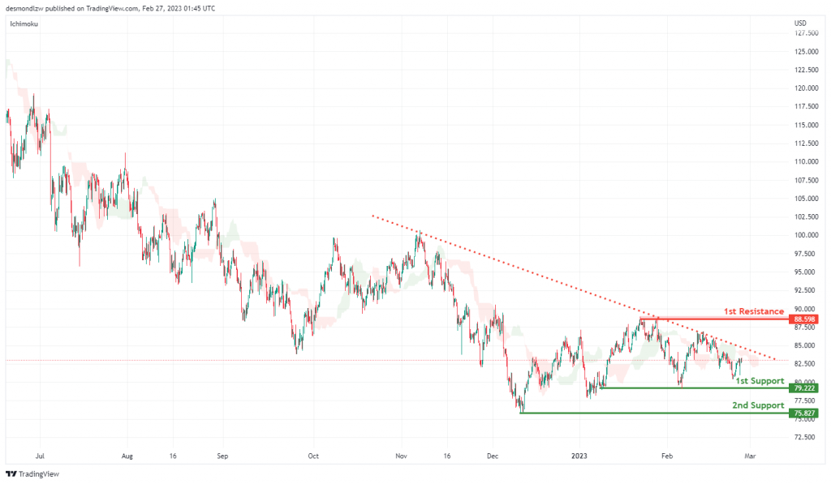Click the green 2nd support line
The height and width of the screenshot is (484, 831).
tap(654, 413)
